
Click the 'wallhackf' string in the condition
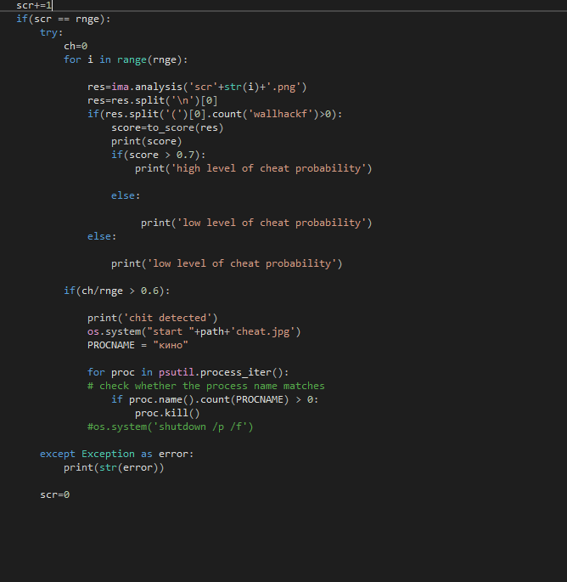274,114
